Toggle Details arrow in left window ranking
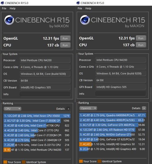The width and height of the screenshot is (152, 164). (68, 109)
